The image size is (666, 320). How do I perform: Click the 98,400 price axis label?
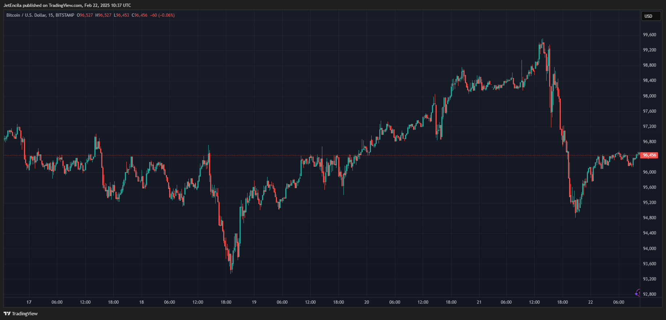(649, 80)
